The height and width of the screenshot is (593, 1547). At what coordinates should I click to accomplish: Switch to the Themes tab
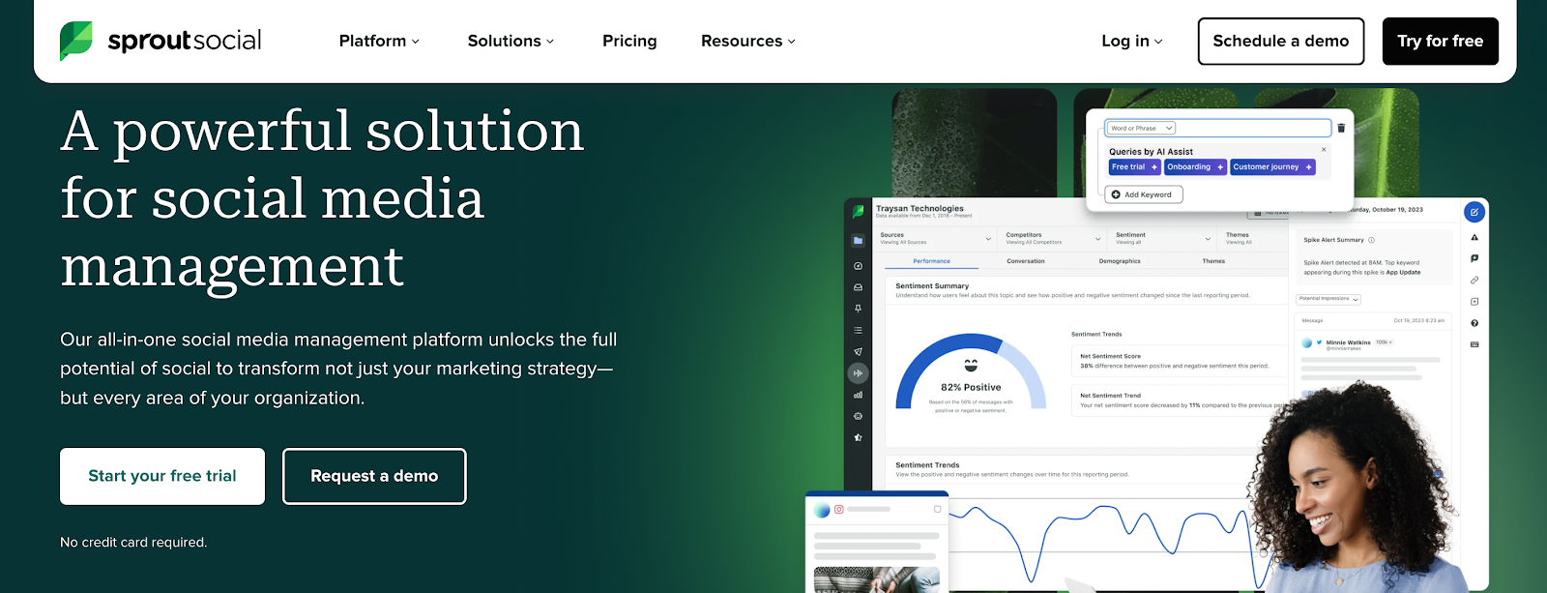tap(1213, 261)
